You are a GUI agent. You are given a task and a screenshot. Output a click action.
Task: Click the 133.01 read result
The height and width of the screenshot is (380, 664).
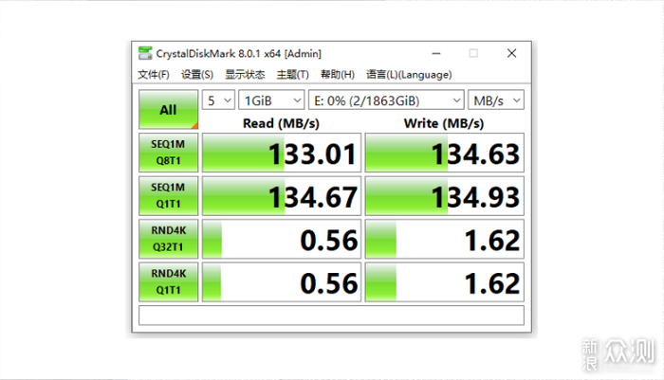(282, 153)
